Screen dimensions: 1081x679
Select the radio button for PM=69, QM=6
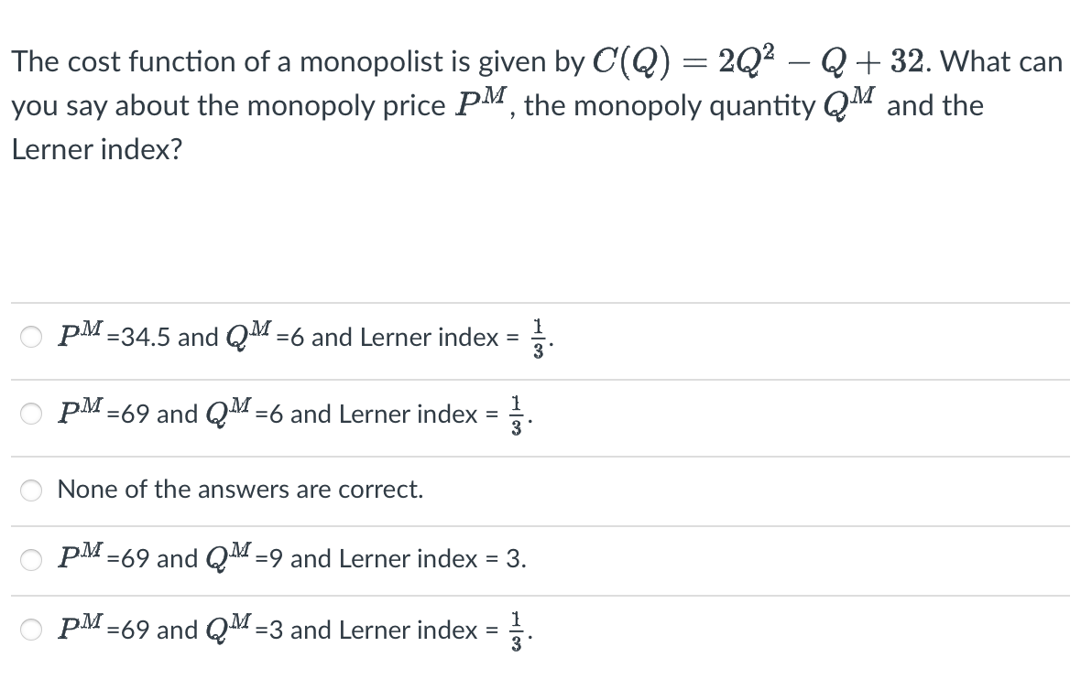30,414
